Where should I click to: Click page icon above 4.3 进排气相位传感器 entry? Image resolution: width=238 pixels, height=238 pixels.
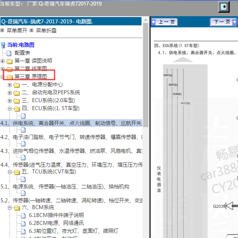click(x=23, y=144)
